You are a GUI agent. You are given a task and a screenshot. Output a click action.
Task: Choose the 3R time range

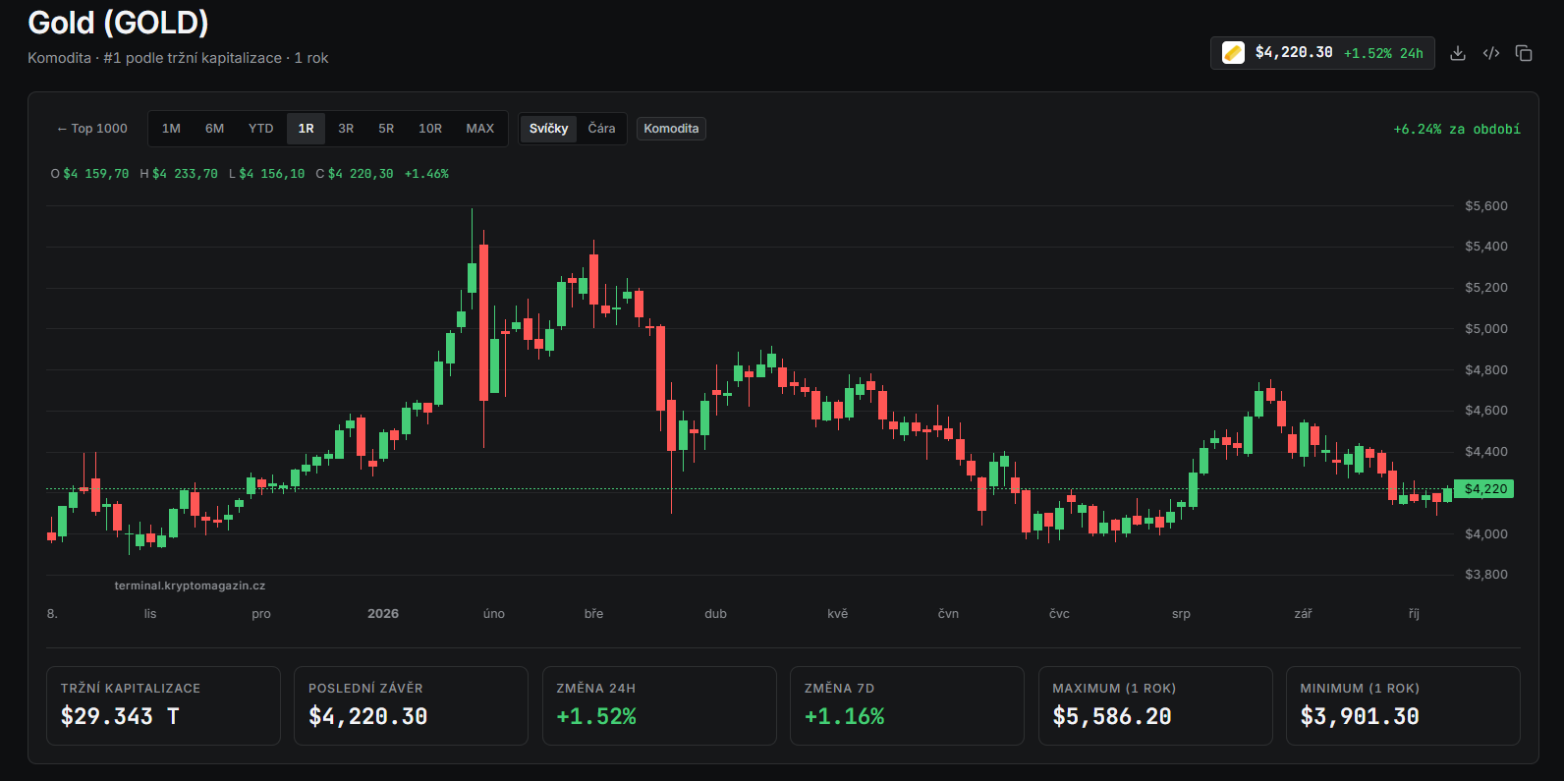click(x=346, y=129)
